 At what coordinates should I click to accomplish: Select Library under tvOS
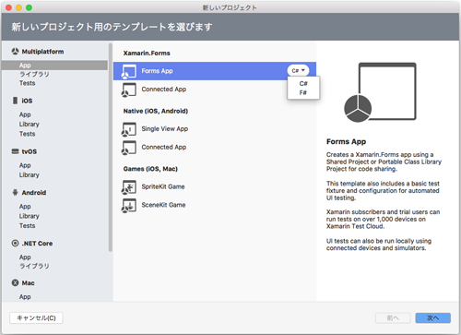30,175
